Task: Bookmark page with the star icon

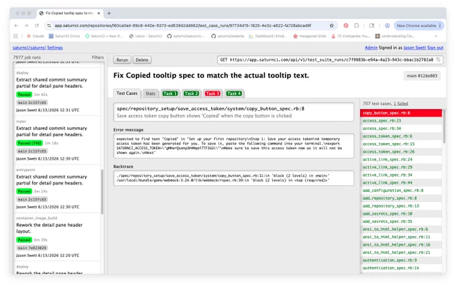Action: tap(331, 26)
